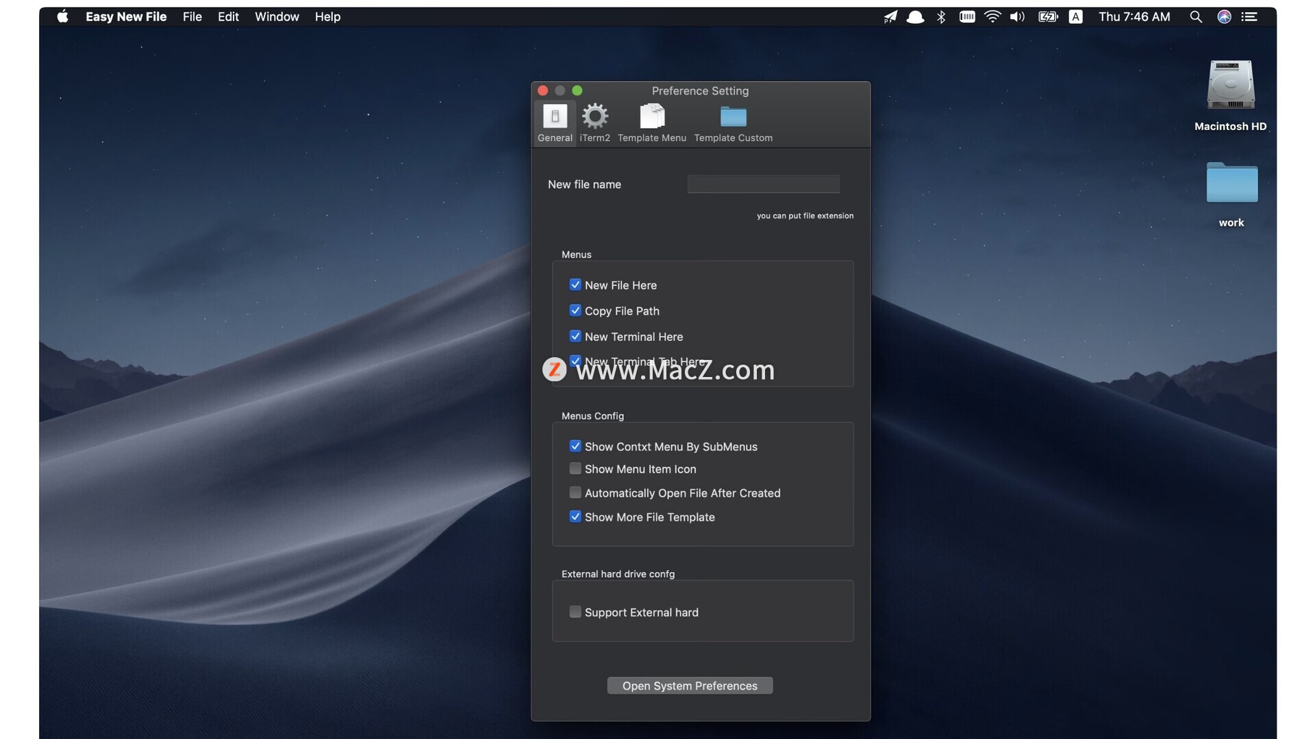Open Spotlight search

pyautogui.click(x=1196, y=17)
